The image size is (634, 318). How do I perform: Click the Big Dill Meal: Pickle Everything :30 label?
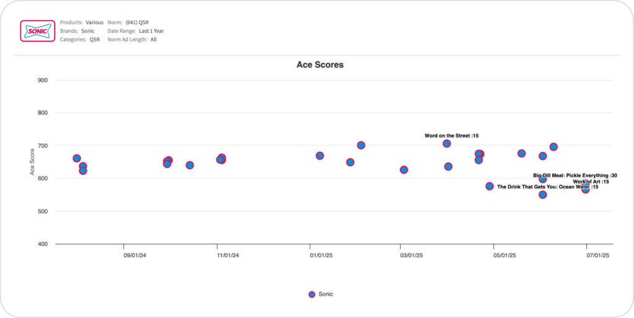tap(575, 175)
